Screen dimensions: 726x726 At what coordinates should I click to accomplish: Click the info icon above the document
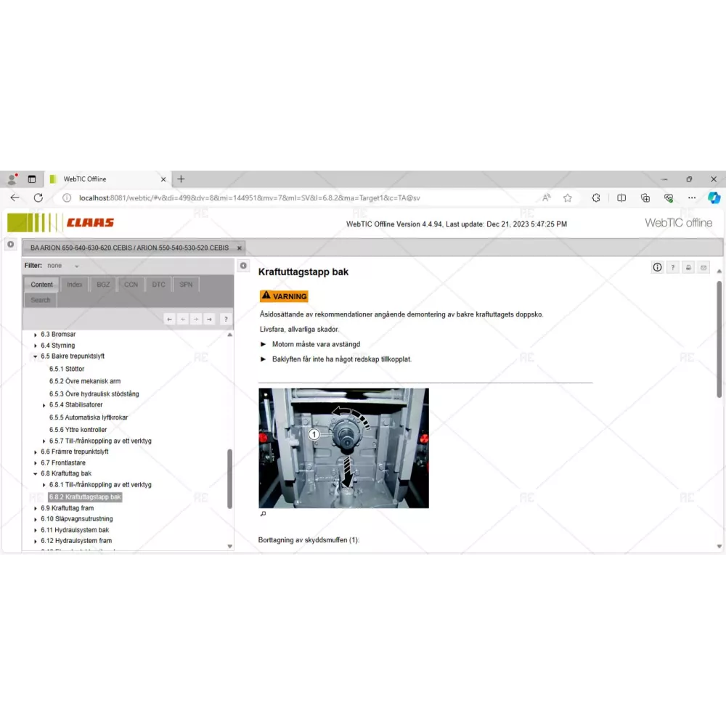657,267
